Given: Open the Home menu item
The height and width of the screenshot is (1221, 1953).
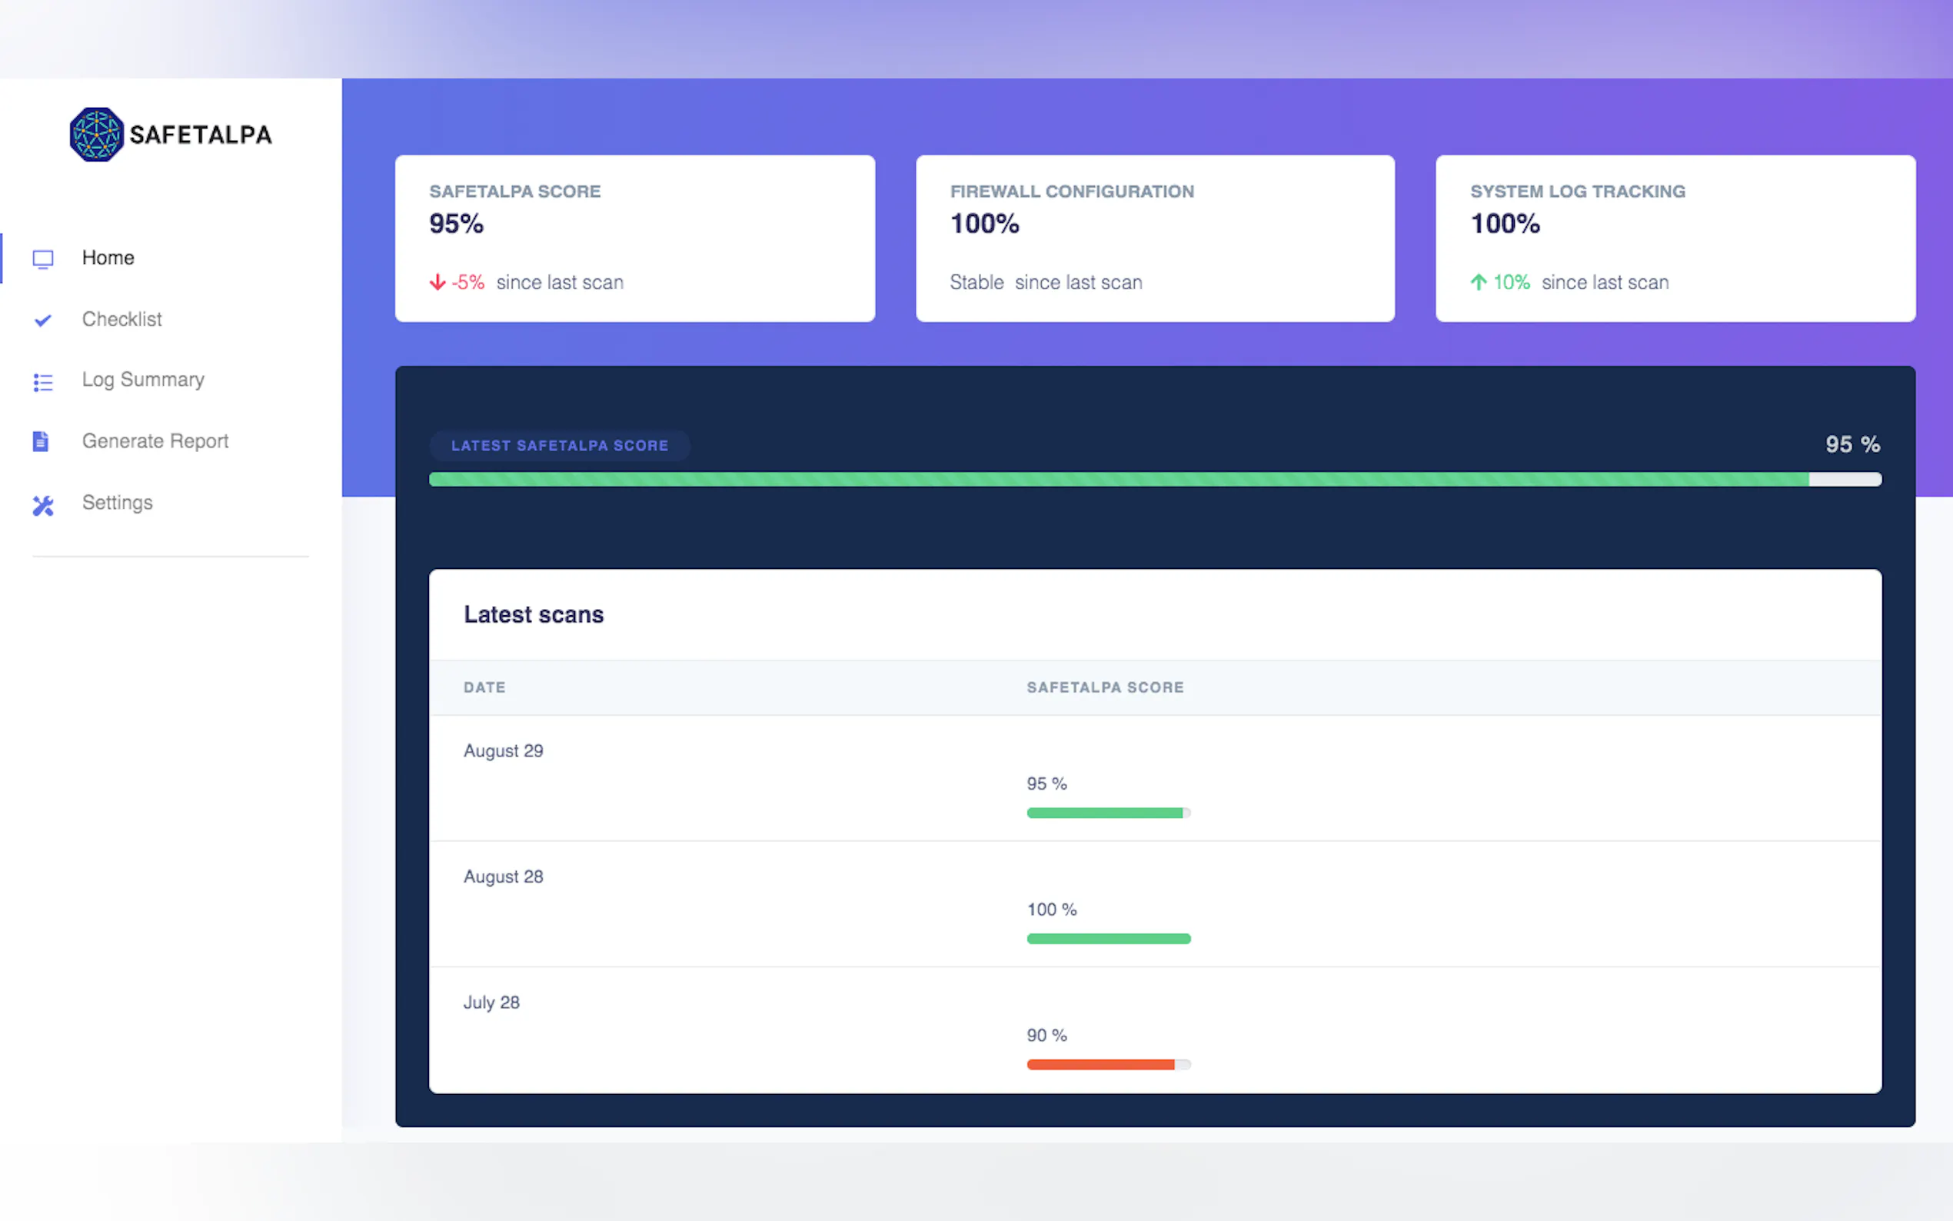Looking at the screenshot, I should click(108, 258).
